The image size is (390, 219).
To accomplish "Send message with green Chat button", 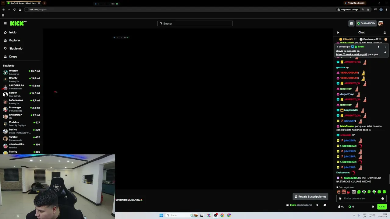I will click(382, 207).
